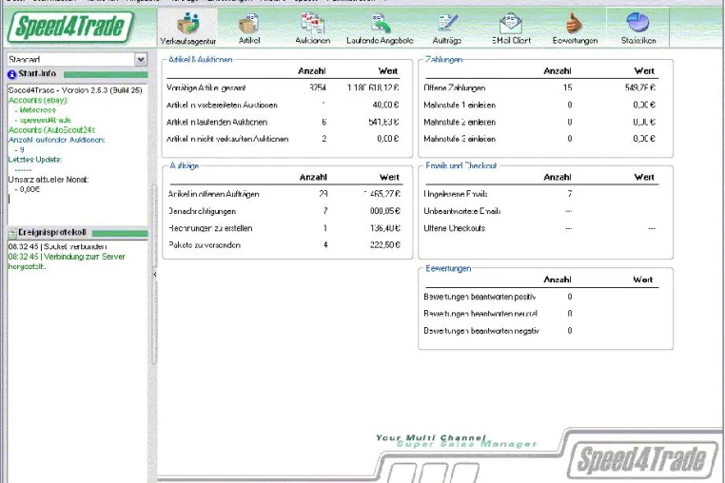Open the Aufträge toolbar icon
725x483 pixels.
tap(446, 28)
